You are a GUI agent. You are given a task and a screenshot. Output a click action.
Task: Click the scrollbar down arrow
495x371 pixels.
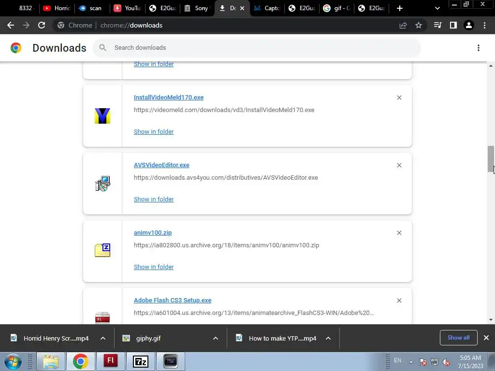(491, 320)
